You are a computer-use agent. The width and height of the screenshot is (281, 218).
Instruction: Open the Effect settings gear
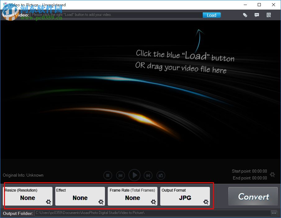(x=101, y=202)
